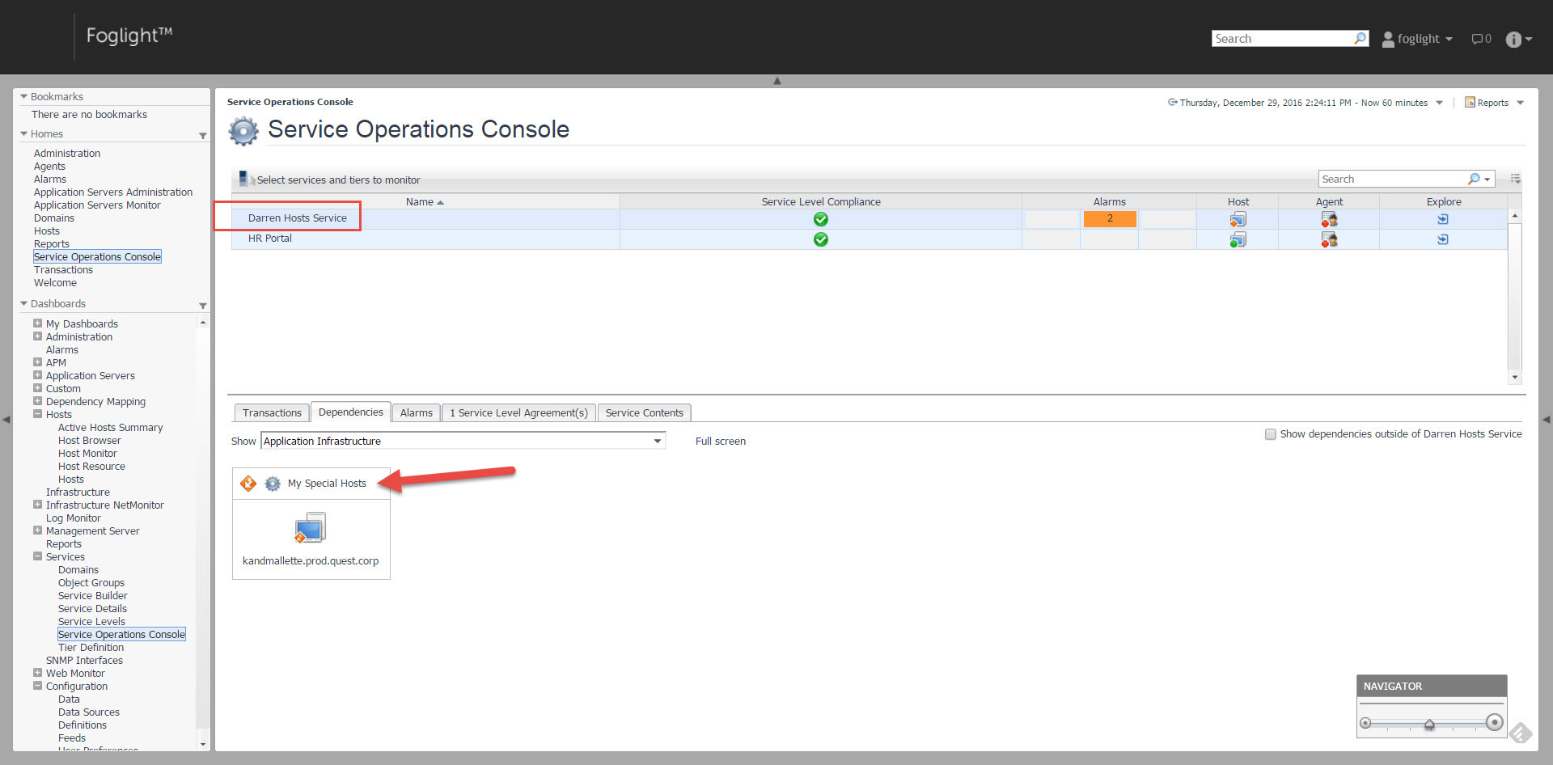
Task: Open the Service Contents tab
Action: tap(644, 412)
